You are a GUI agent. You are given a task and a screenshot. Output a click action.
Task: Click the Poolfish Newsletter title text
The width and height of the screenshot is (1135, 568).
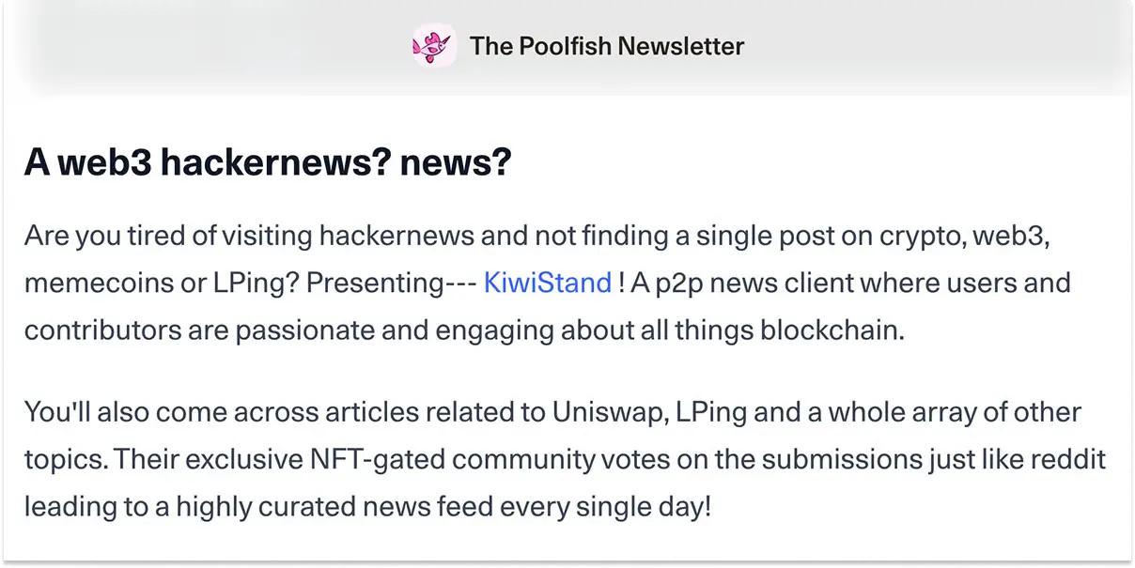click(x=606, y=46)
